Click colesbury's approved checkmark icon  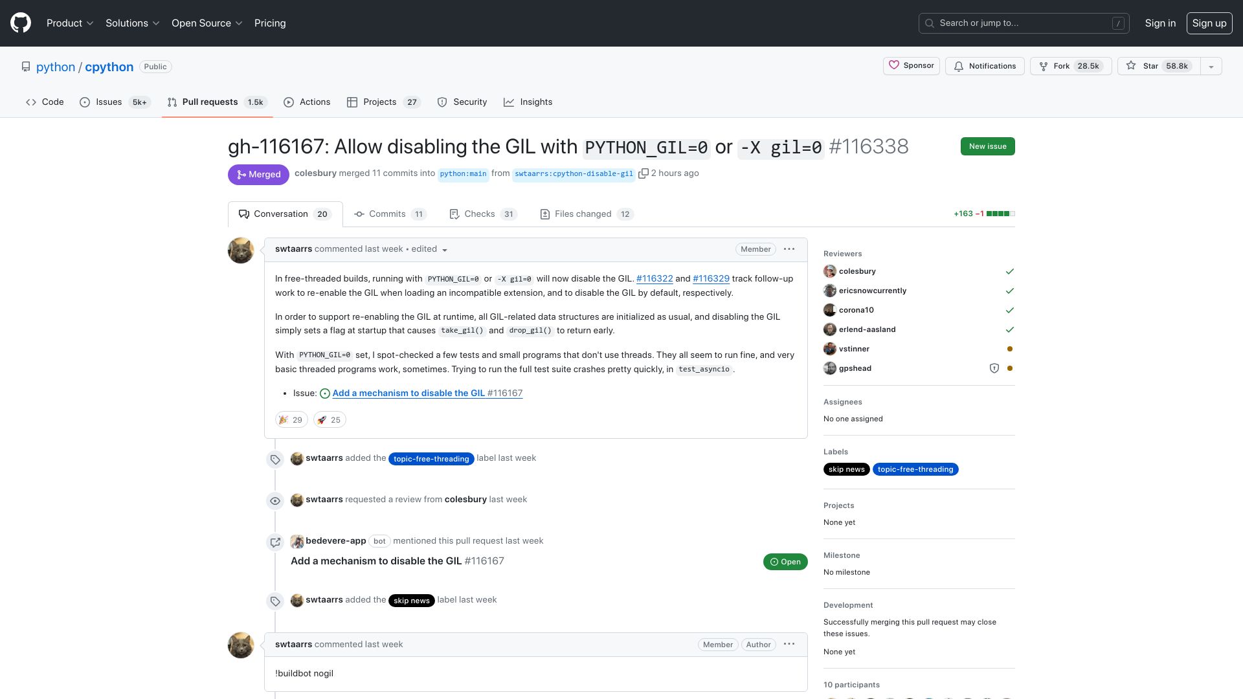(1010, 271)
